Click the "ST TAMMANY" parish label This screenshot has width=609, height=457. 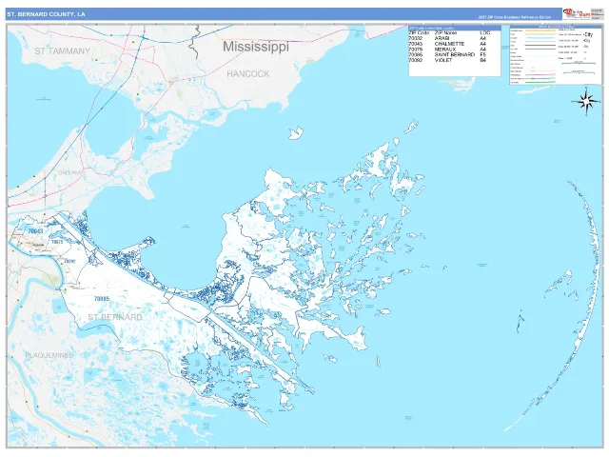62,50
